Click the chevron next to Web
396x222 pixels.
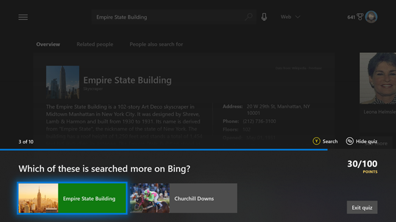[x=298, y=17]
